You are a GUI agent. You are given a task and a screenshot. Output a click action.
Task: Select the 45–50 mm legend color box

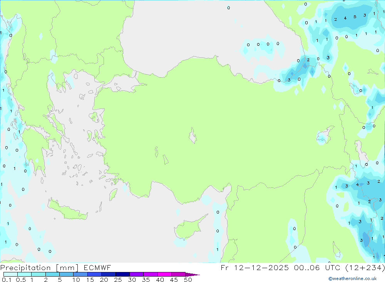pos(179,274)
